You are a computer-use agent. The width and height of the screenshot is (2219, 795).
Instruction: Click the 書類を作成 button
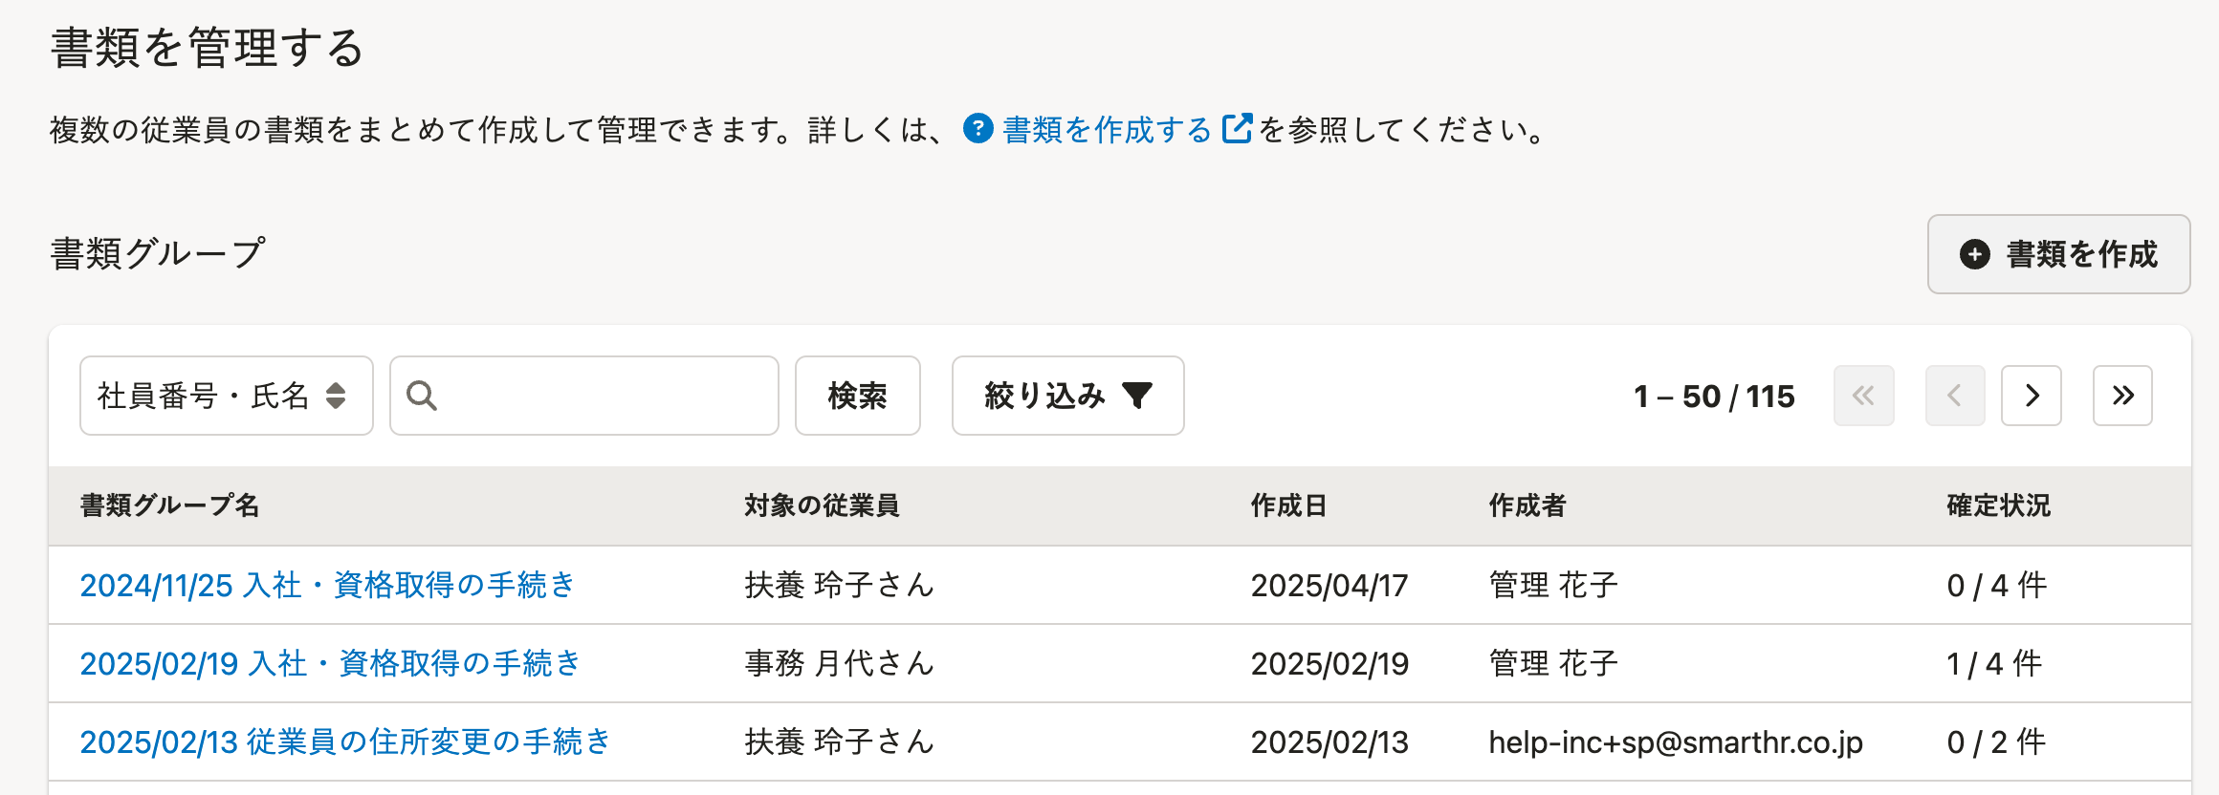point(2059,254)
